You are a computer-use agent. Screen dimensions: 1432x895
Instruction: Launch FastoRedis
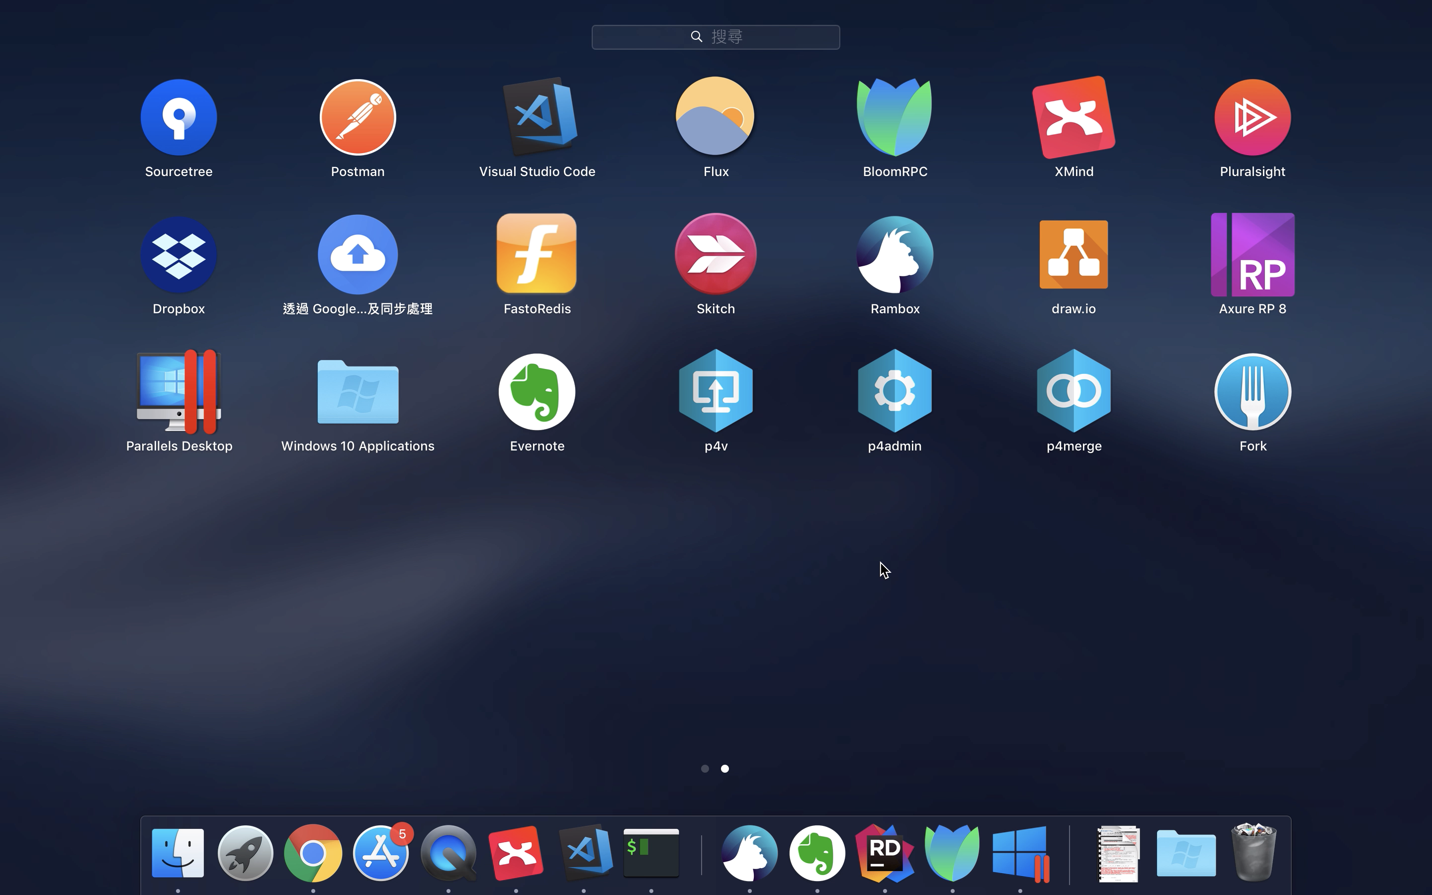[537, 254]
